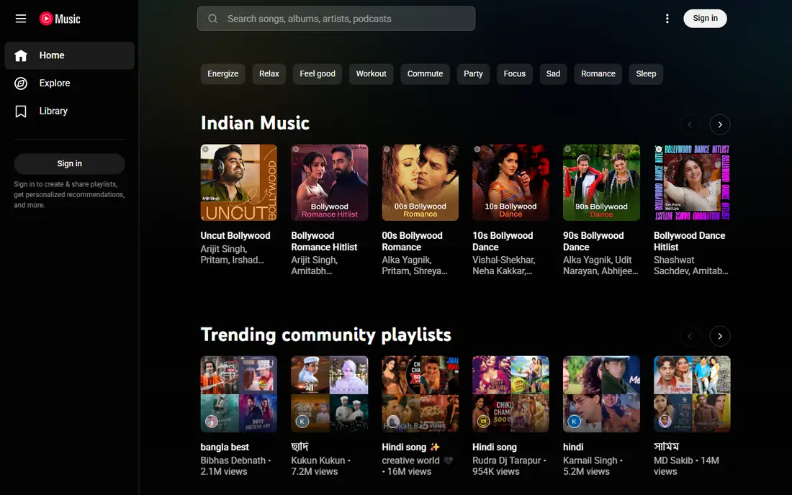792x495 pixels.
Task: Click the Bibhas Debnath channel name
Action: (x=233, y=460)
